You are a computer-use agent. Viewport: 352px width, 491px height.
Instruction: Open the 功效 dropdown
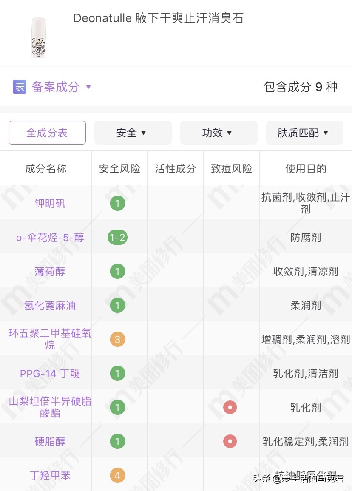tap(219, 133)
